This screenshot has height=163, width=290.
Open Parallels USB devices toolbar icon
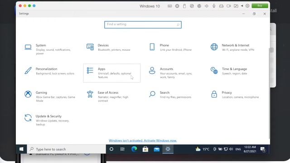184,6
